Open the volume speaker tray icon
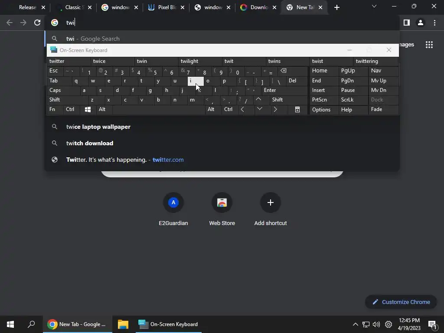Viewport: 444px width, 333px height. click(x=376, y=324)
